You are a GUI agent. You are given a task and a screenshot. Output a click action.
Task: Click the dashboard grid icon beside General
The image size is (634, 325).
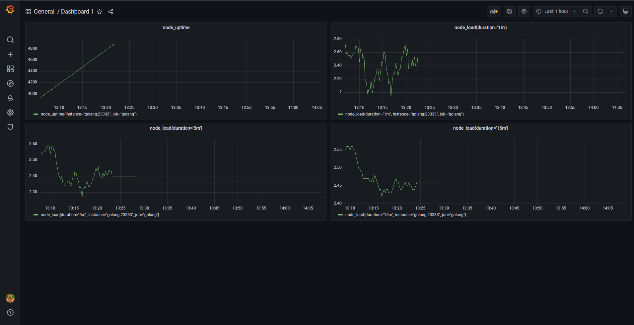point(28,12)
